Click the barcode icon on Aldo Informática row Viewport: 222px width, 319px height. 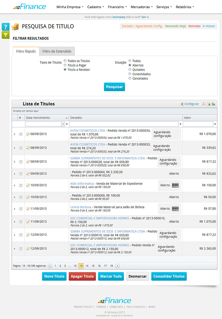click(175, 185)
